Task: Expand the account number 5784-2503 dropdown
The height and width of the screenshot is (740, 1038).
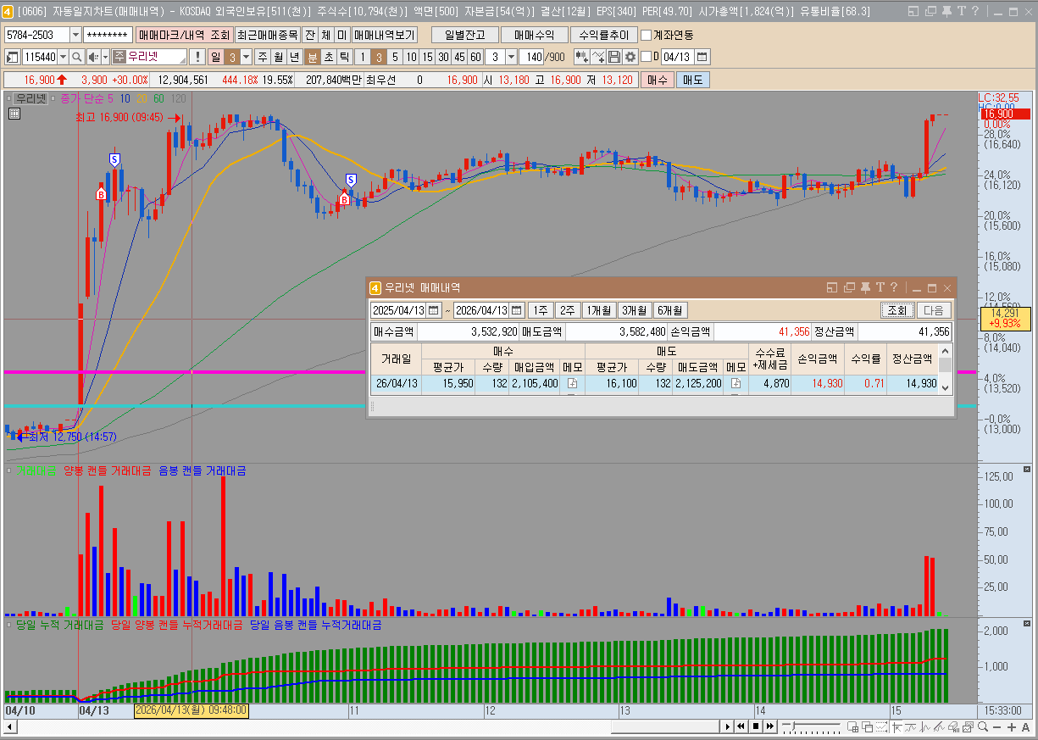Action: (x=75, y=36)
